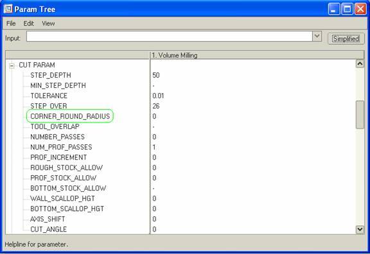The height and width of the screenshot is (254, 370).
Task: Select NUMBER_PASSES parameter
Action: coord(57,137)
